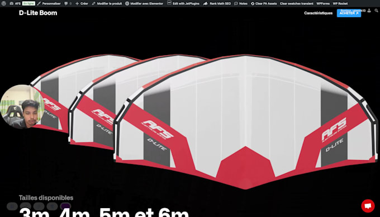Viewport: 380px width, 217px height.
Task: Open the WP Rocket admin menu
Action: pos(340,4)
